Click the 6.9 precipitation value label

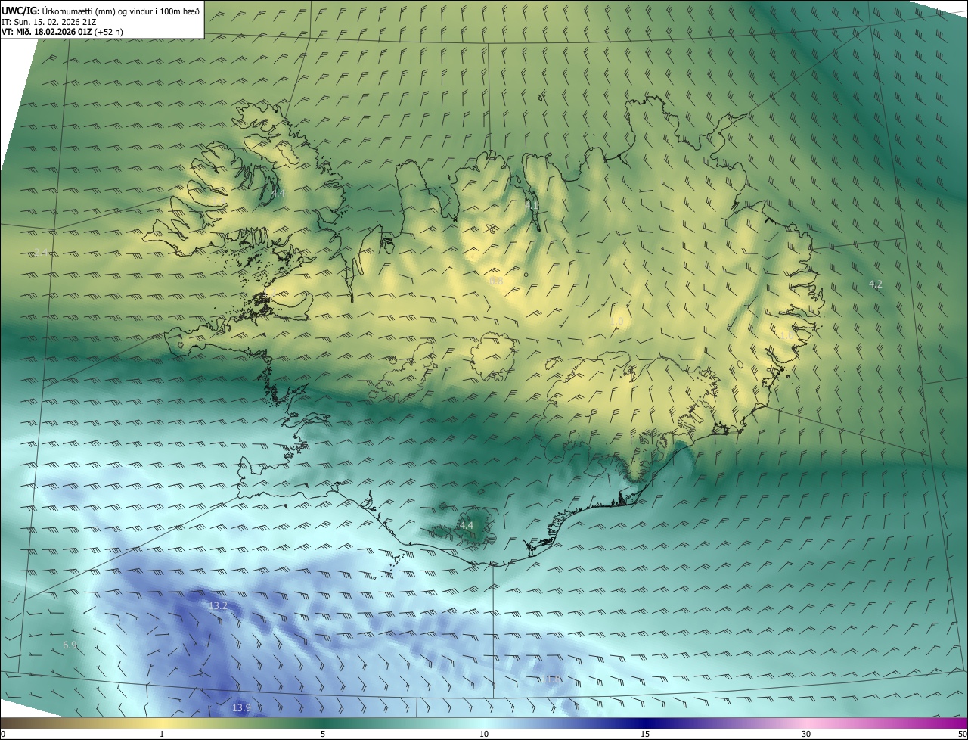point(70,645)
